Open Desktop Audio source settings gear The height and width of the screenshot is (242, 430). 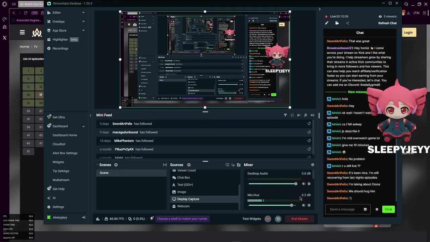[309, 184]
